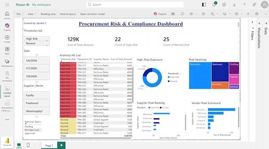Screen dimensions: 269x149
Task: Click the Power BI logo at bottom left
Action: pyautogui.click(x=7, y=142)
